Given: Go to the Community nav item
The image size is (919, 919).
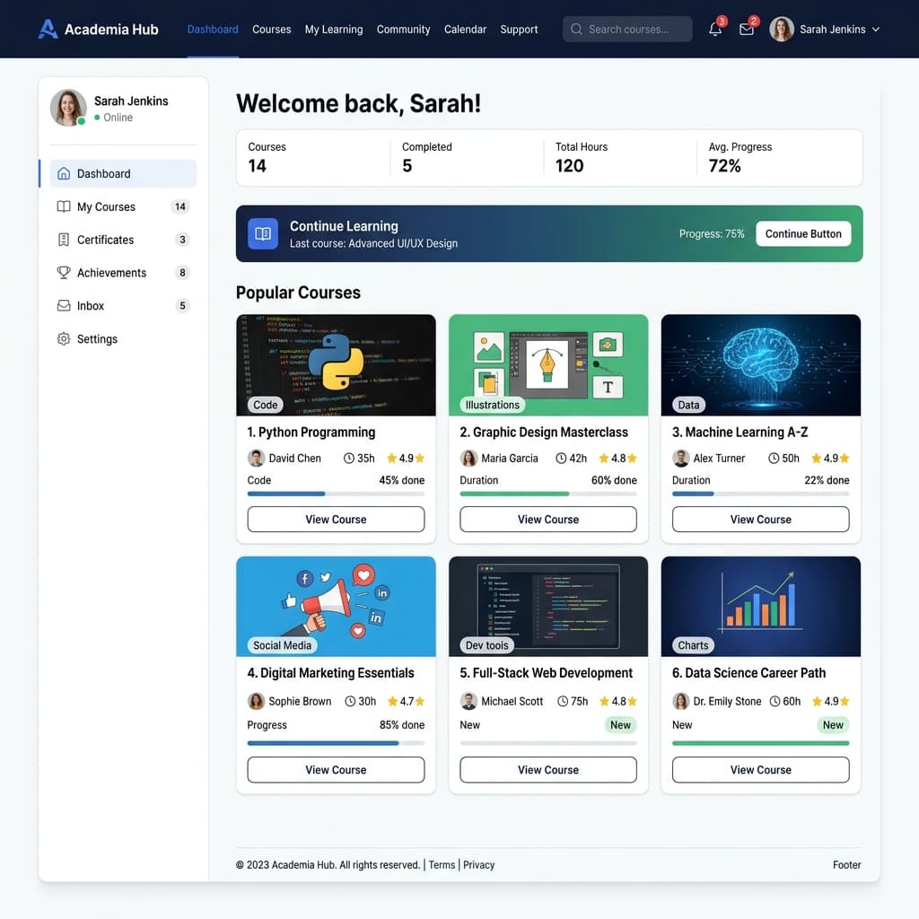Looking at the screenshot, I should [403, 30].
